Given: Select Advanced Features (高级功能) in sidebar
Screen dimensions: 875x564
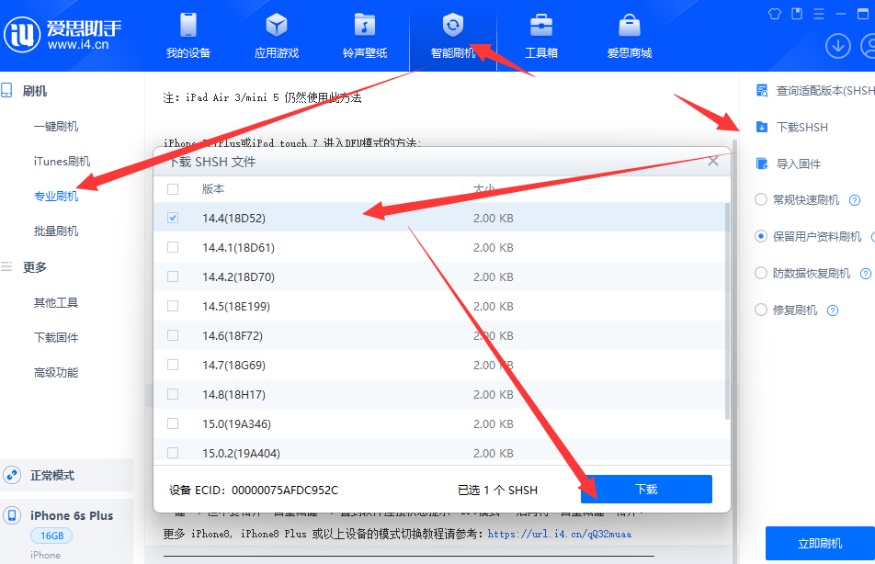Looking at the screenshot, I should point(56,373).
